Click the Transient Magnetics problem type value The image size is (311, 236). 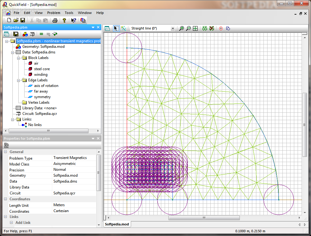click(70, 158)
